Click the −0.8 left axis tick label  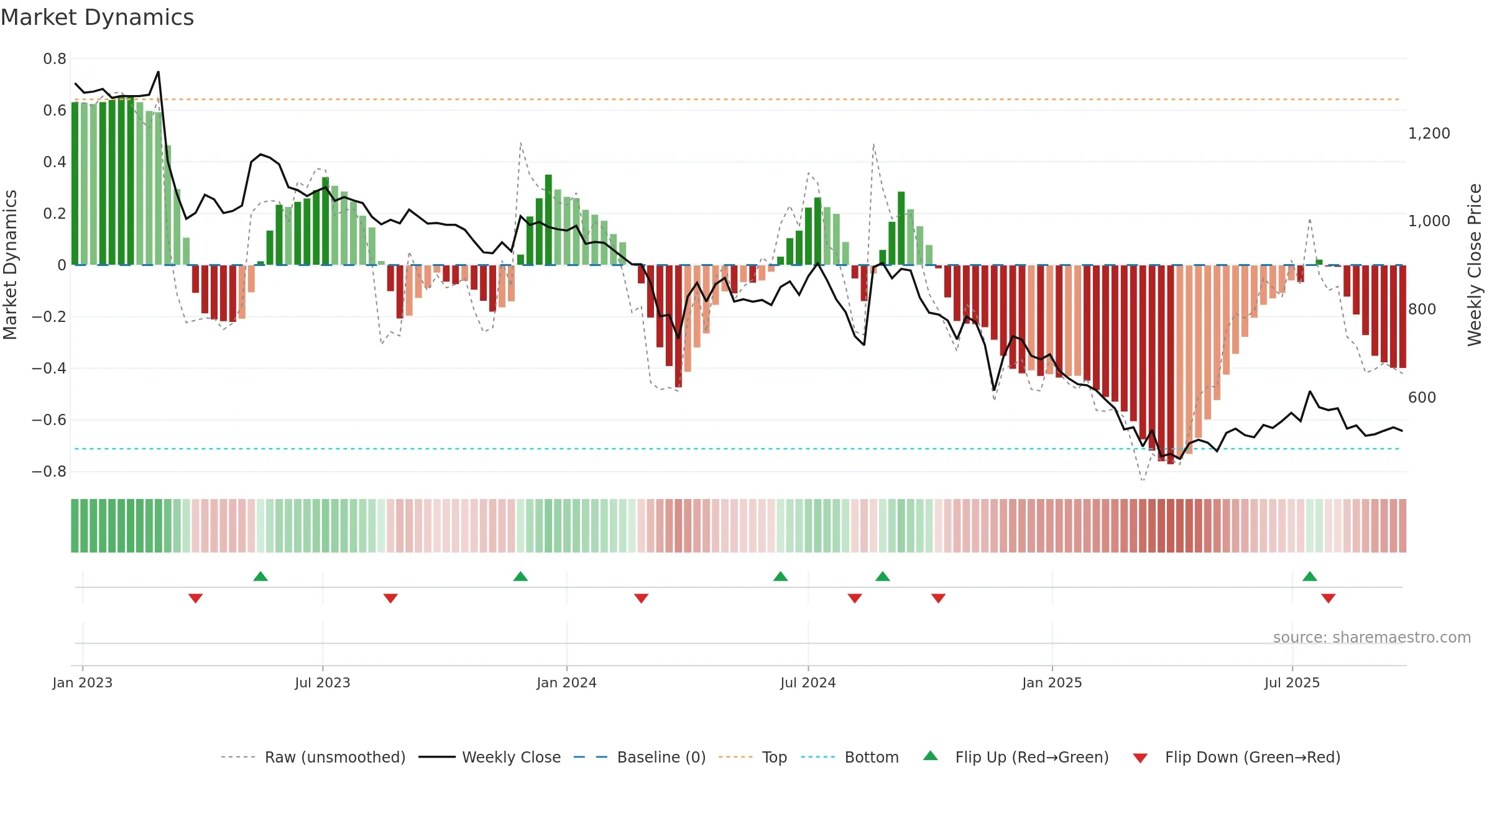point(49,472)
